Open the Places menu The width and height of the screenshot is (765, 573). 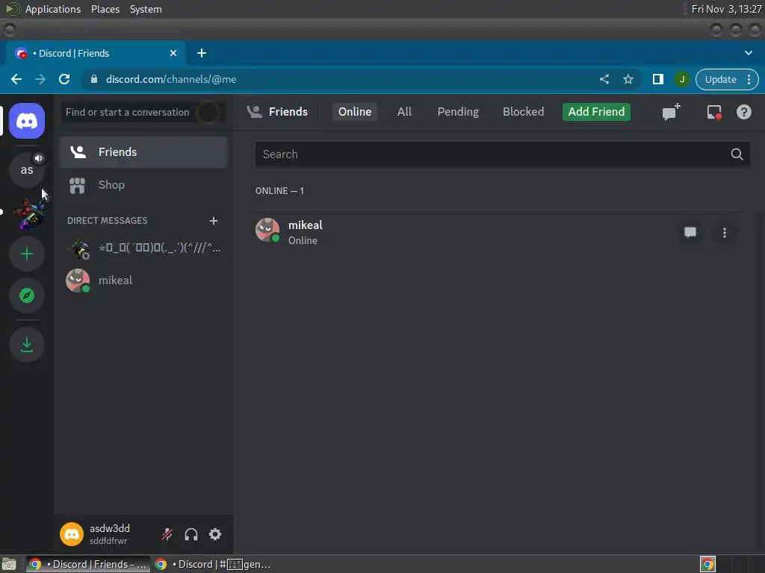(x=105, y=9)
